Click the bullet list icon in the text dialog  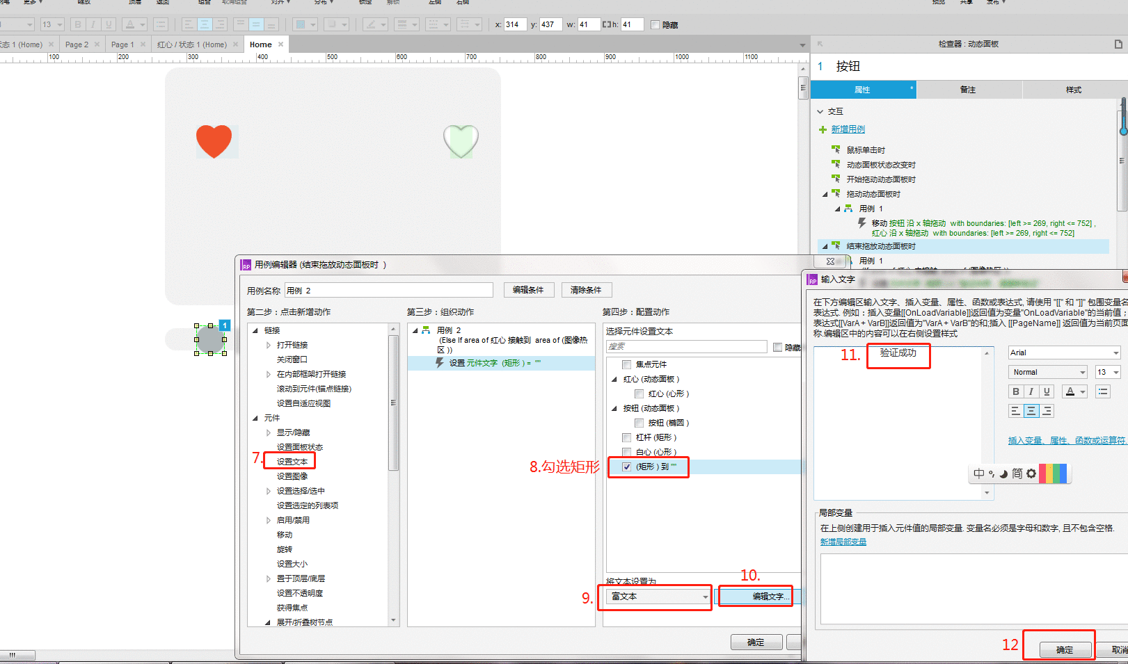tap(1103, 391)
